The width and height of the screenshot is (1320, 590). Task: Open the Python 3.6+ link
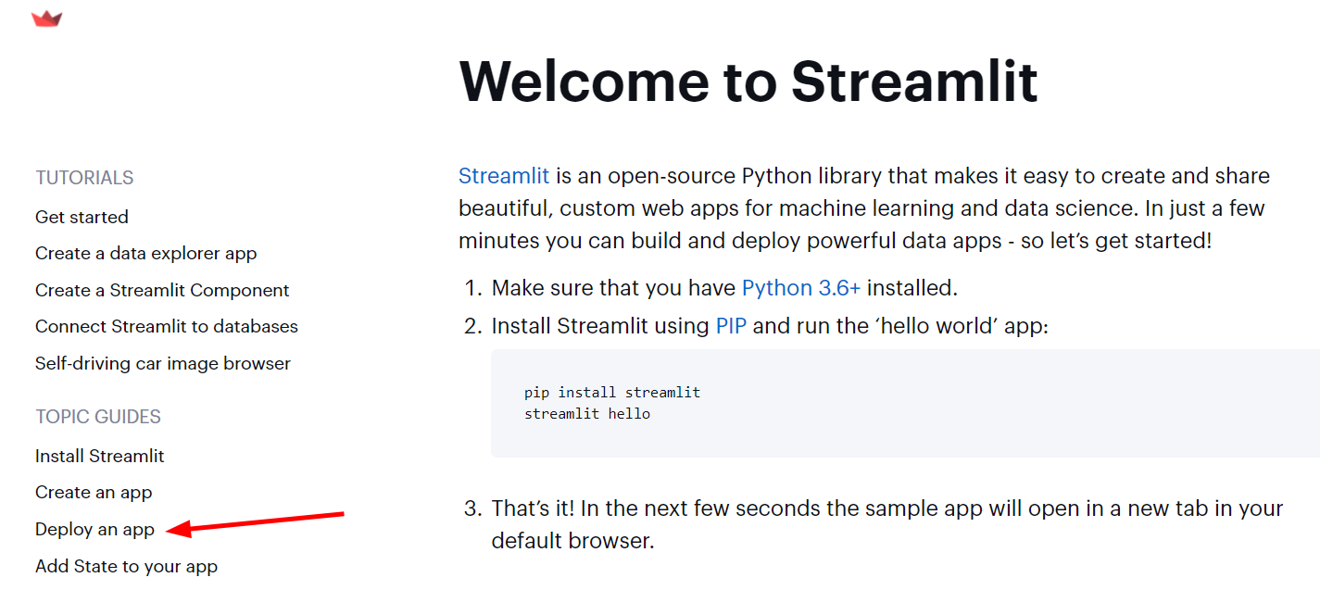click(x=800, y=288)
